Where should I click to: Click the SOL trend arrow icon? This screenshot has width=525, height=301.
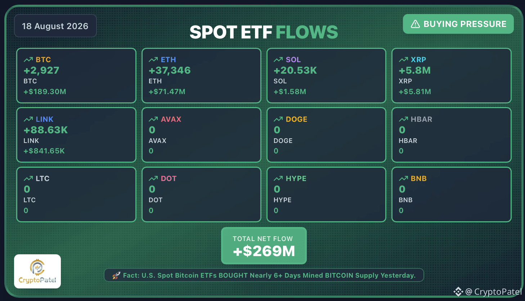[x=278, y=60]
